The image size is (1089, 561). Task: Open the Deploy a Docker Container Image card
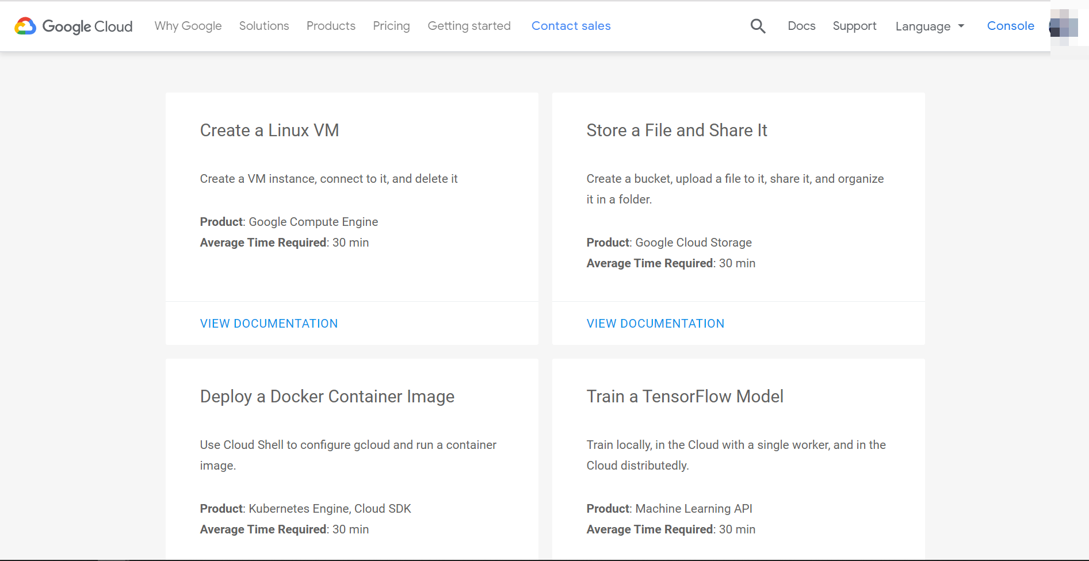pyautogui.click(x=327, y=396)
